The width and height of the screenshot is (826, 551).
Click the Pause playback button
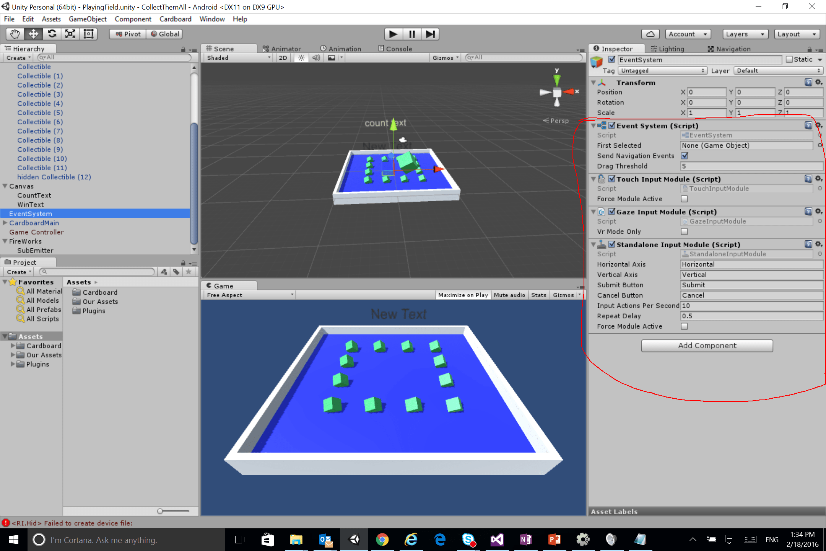[412, 34]
